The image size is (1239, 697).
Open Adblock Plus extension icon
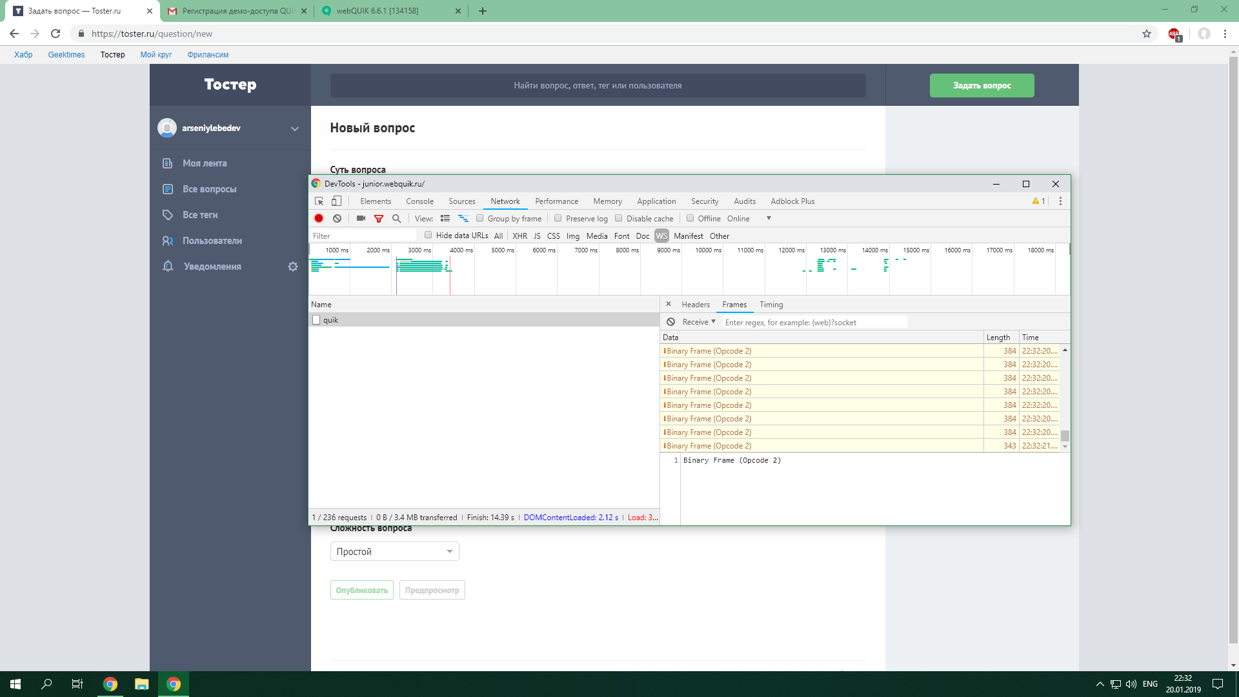(x=1174, y=34)
